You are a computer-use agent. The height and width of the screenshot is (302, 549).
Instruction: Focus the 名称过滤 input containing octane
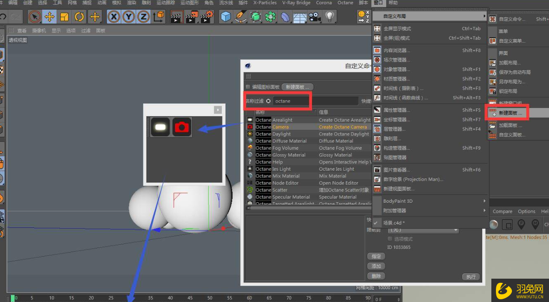tap(316, 101)
